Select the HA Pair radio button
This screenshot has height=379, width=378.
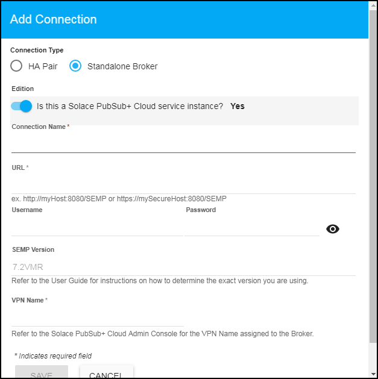[x=16, y=66]
